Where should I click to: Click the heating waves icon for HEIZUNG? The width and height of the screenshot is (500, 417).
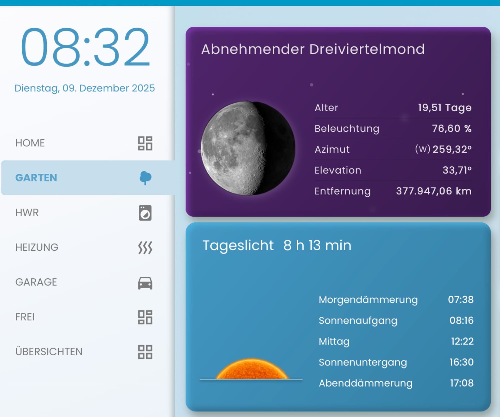[145, 247]
